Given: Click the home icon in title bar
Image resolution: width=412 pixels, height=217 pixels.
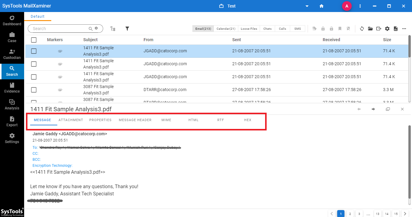Looking at the screenshot, I should (x=322, y=6).
